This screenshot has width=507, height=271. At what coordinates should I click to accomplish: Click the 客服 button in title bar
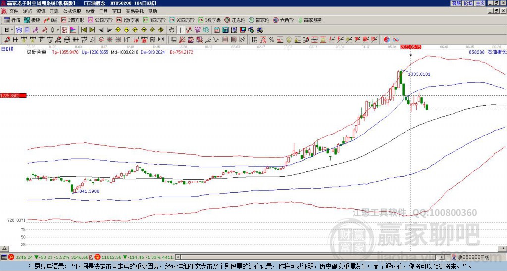pos(456,3)
